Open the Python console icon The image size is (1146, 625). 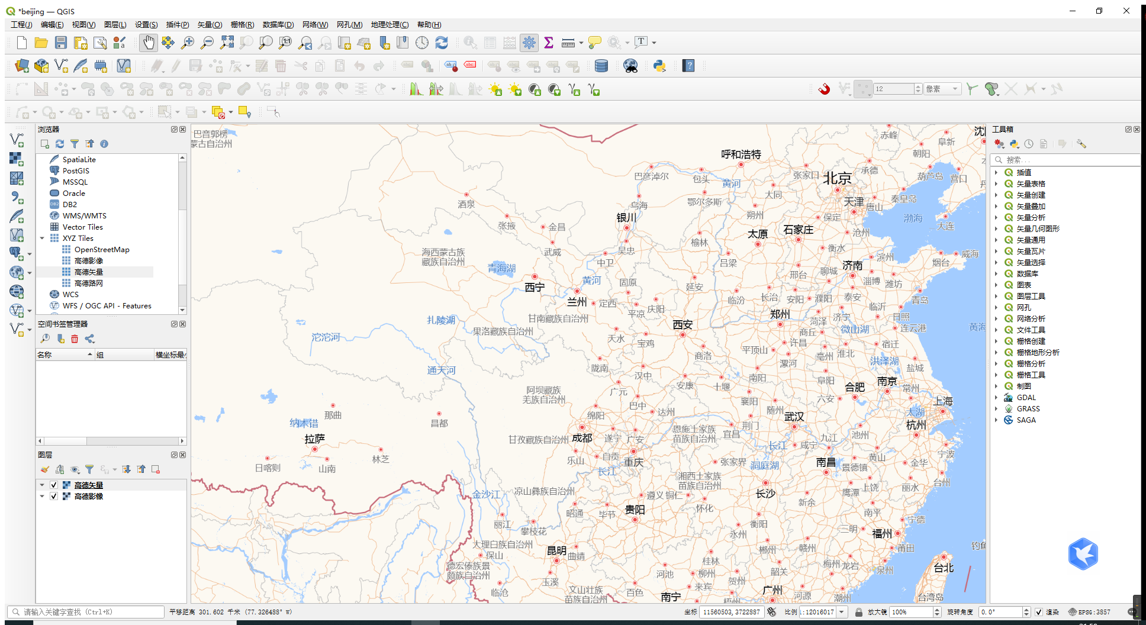pyautogui.click(x=659, y=66)
